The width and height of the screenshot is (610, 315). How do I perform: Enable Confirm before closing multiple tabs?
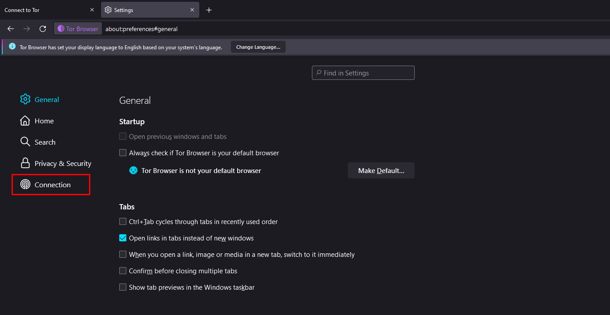[123, 271]
